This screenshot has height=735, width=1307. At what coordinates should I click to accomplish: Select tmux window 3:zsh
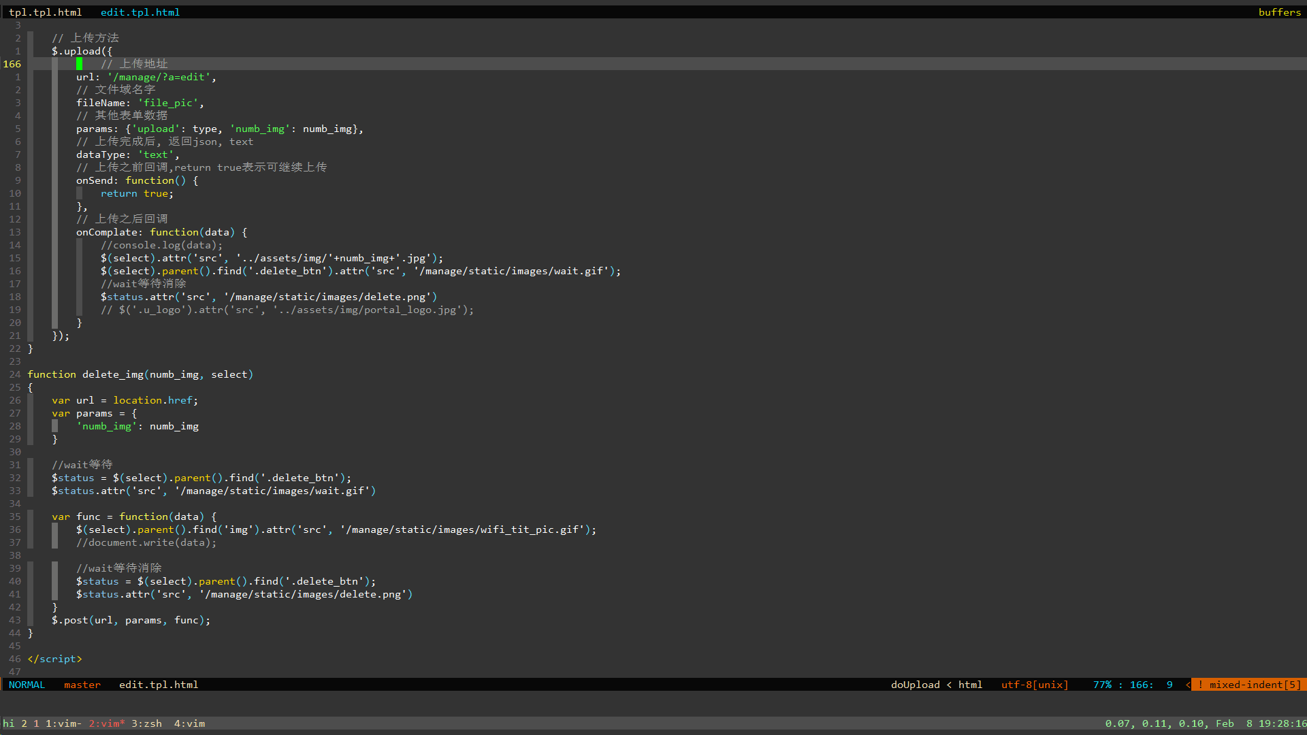click(146, 723)
